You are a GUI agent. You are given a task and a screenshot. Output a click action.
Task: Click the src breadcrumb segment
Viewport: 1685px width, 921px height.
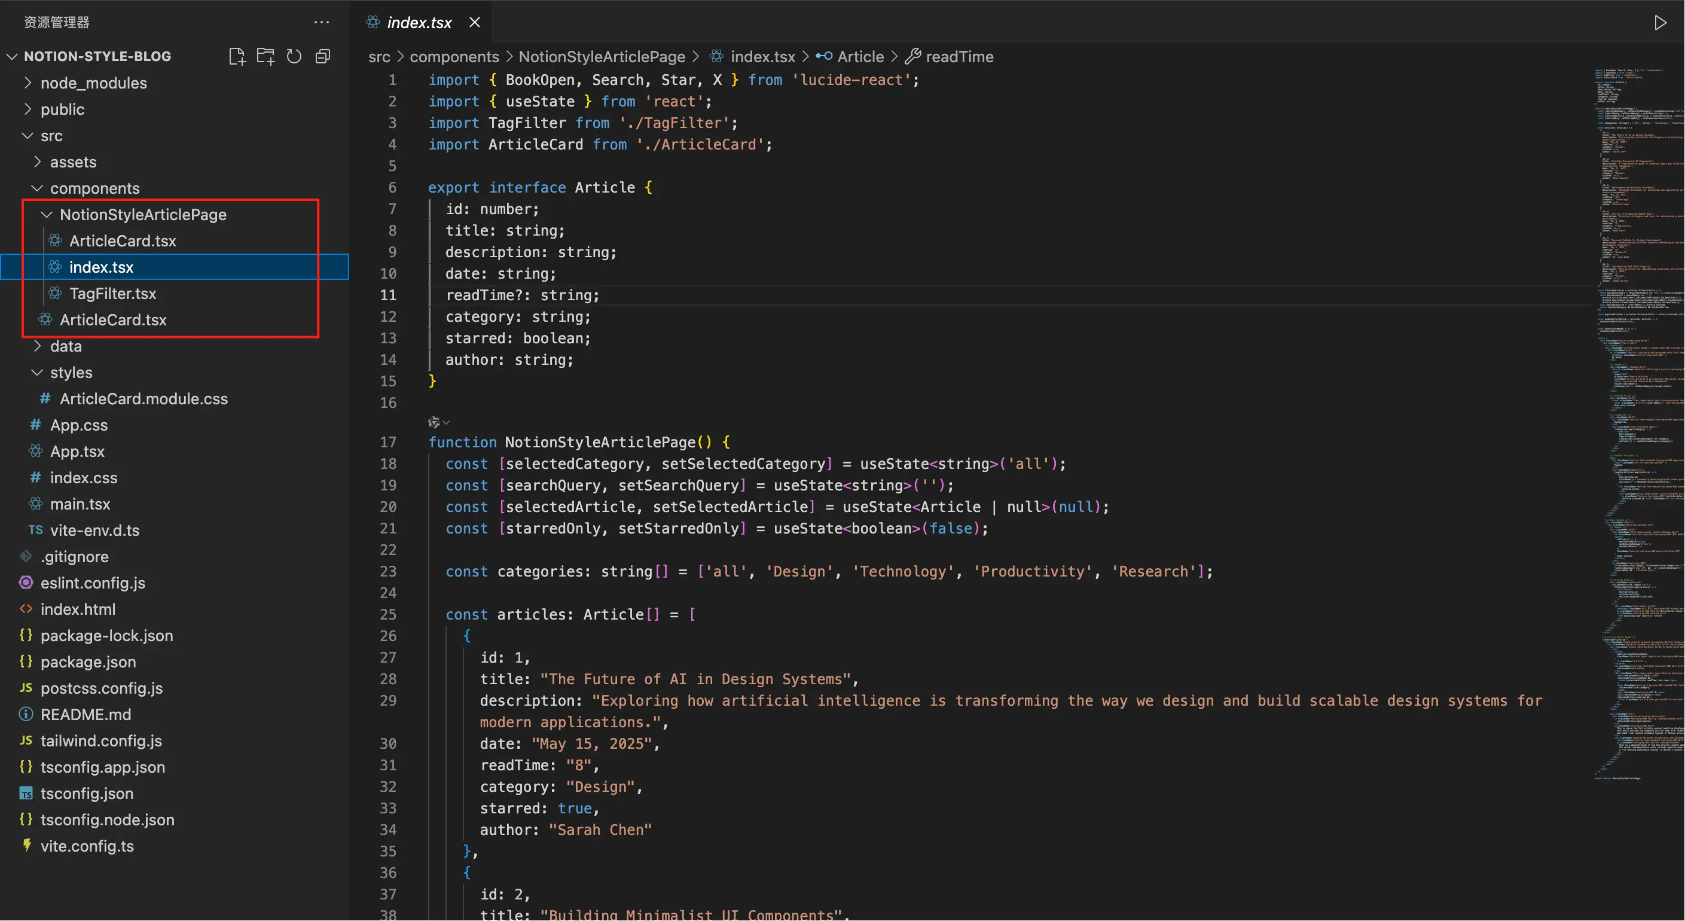[x=378, y=57]
